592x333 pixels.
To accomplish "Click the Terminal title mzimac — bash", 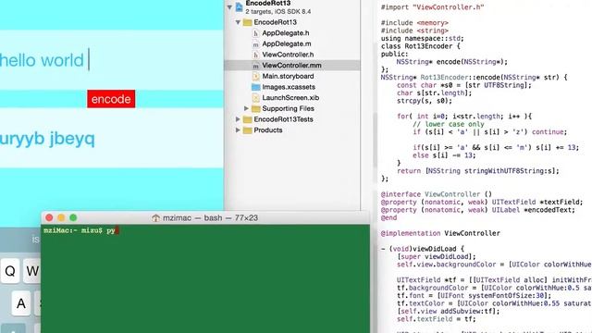I will (x=210, y=218).
